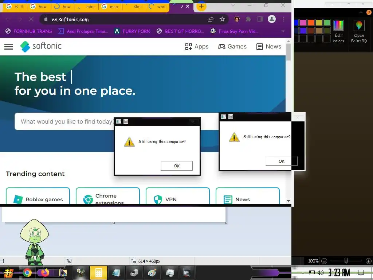Click the page scrollbar's down arrow
This screenshot has height=280, width=373.
click(x=288, y=201)
